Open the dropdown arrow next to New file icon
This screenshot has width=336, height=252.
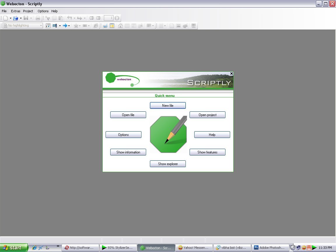click(10, 18)
